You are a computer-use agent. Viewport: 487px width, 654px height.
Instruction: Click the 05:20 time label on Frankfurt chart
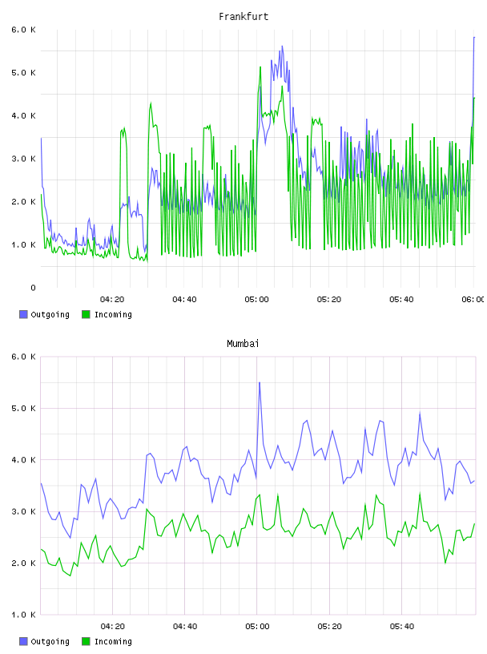click(x=329, y=299)
